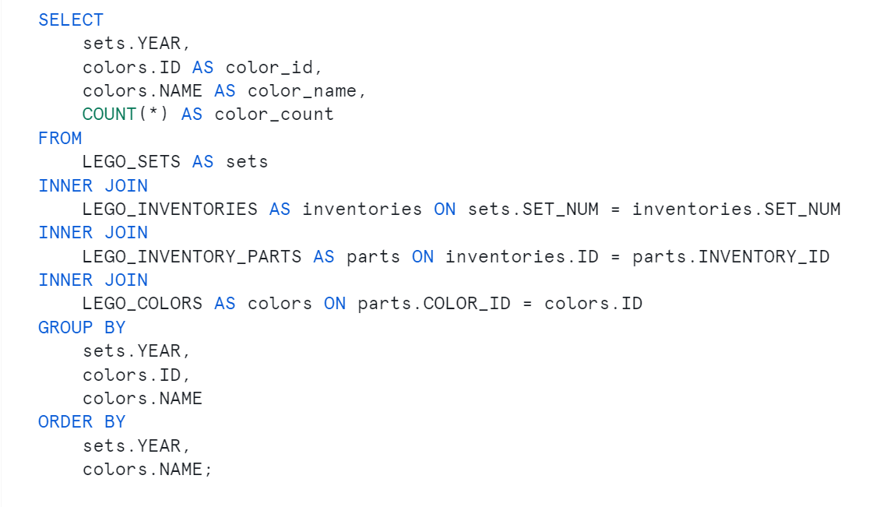Click parts.COLOR_ID in join condition
This screenshot has width=883, height=507.
pyautogui.click(x=434, y=304)
